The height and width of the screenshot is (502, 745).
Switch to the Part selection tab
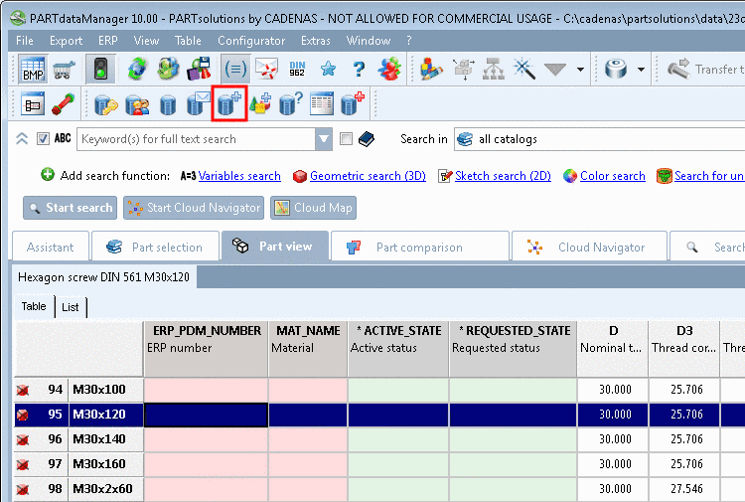[x=155, y=247]
